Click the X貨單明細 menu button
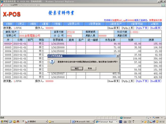Viewport: 166px width, 124px height. [137, 24]
